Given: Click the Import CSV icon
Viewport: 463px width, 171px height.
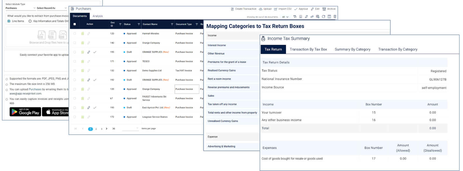Looking at the screenshot, I should tap(275, 9).
